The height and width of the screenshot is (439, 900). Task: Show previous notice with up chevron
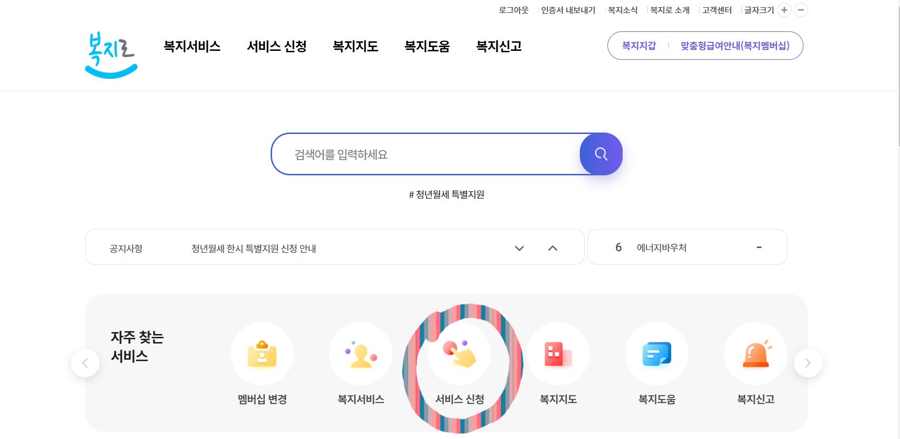pos(553,248)
